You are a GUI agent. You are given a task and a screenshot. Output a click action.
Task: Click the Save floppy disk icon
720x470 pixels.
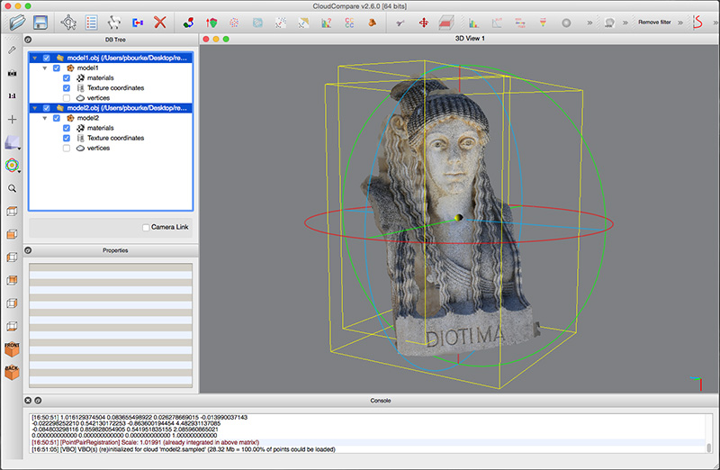[x=40, y=22]
